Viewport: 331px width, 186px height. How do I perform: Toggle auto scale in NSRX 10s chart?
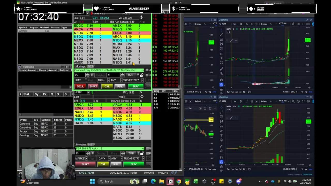(310, 169)
